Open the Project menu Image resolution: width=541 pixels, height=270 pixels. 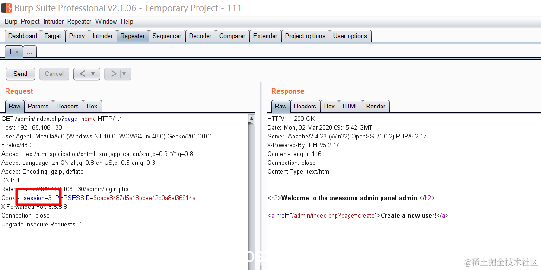click(30, 21)
